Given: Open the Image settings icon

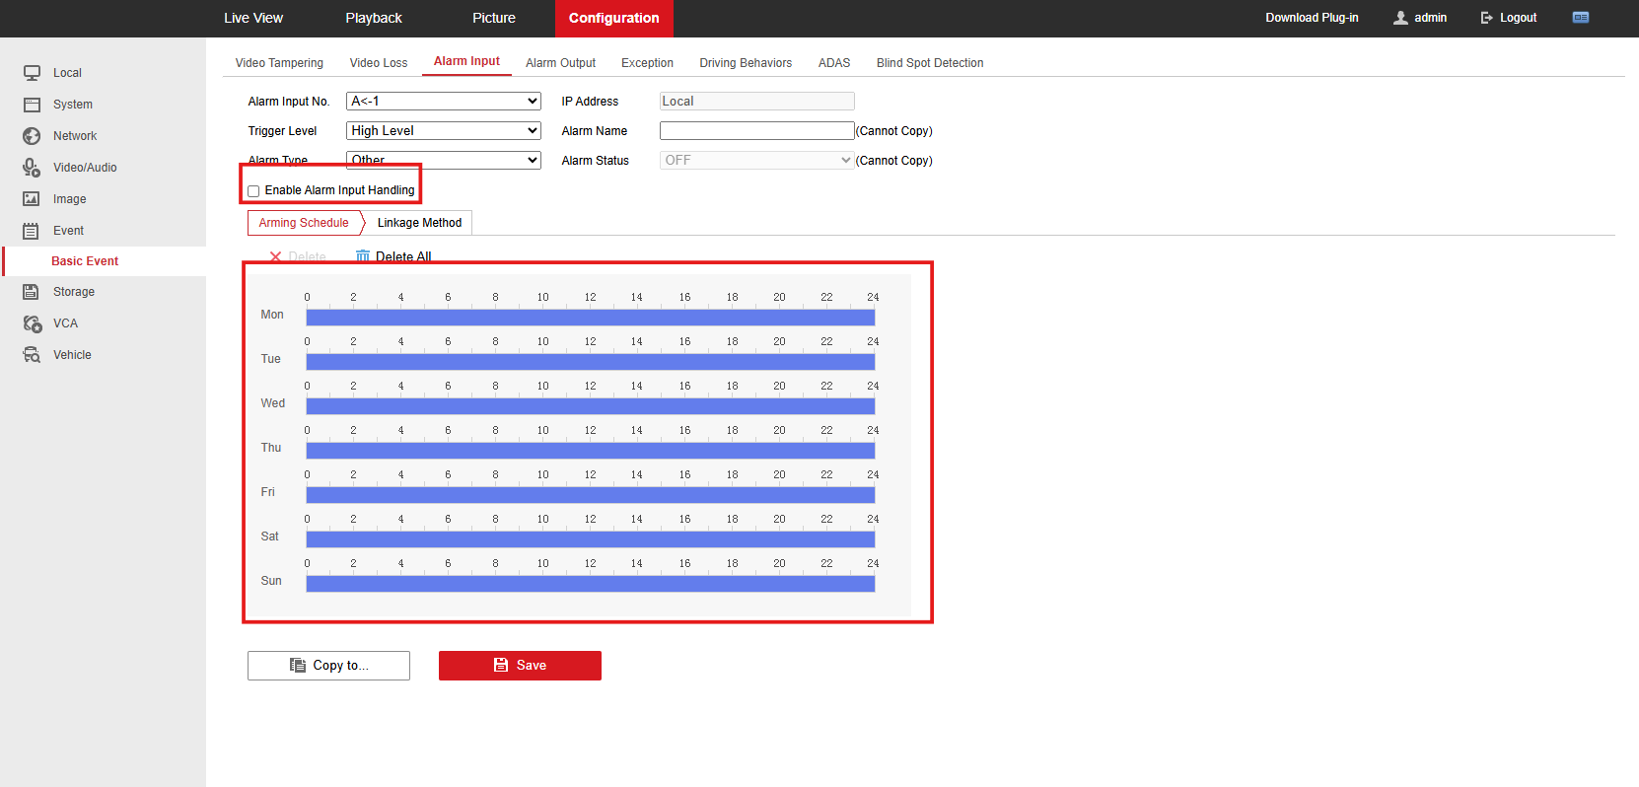Looking at the screenshot, I should [32, 199].
